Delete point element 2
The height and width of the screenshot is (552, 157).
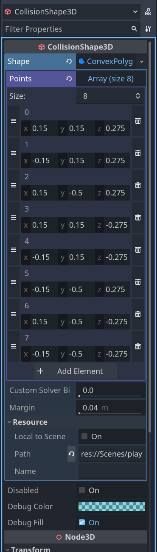tap(137, 185)
